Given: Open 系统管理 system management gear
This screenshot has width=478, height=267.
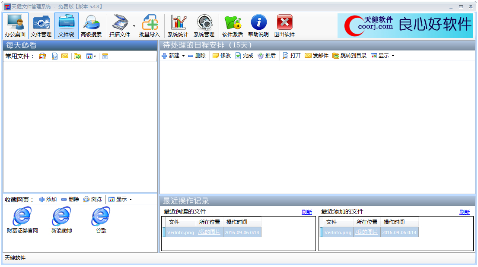Looking at the screenshot, I should pos(204,25).
